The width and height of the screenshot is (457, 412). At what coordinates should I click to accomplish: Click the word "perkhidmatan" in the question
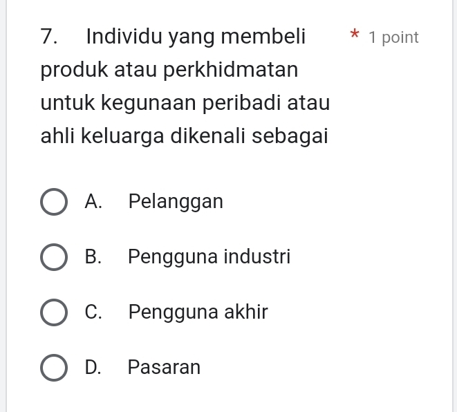(230, 71)
